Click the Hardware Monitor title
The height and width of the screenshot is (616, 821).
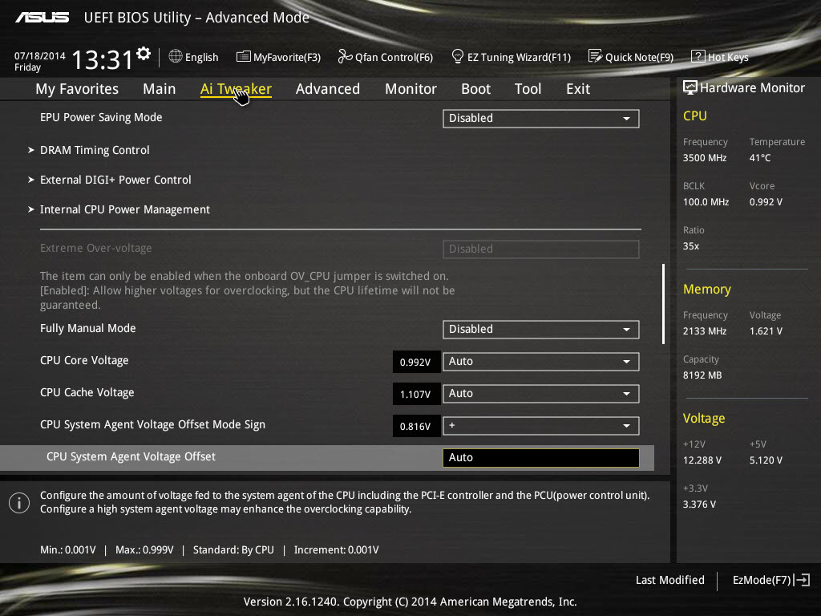(x=752, y=88)
